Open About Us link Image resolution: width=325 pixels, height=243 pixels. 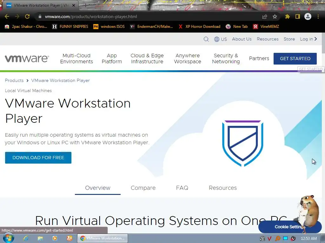(x=242, y=39)
